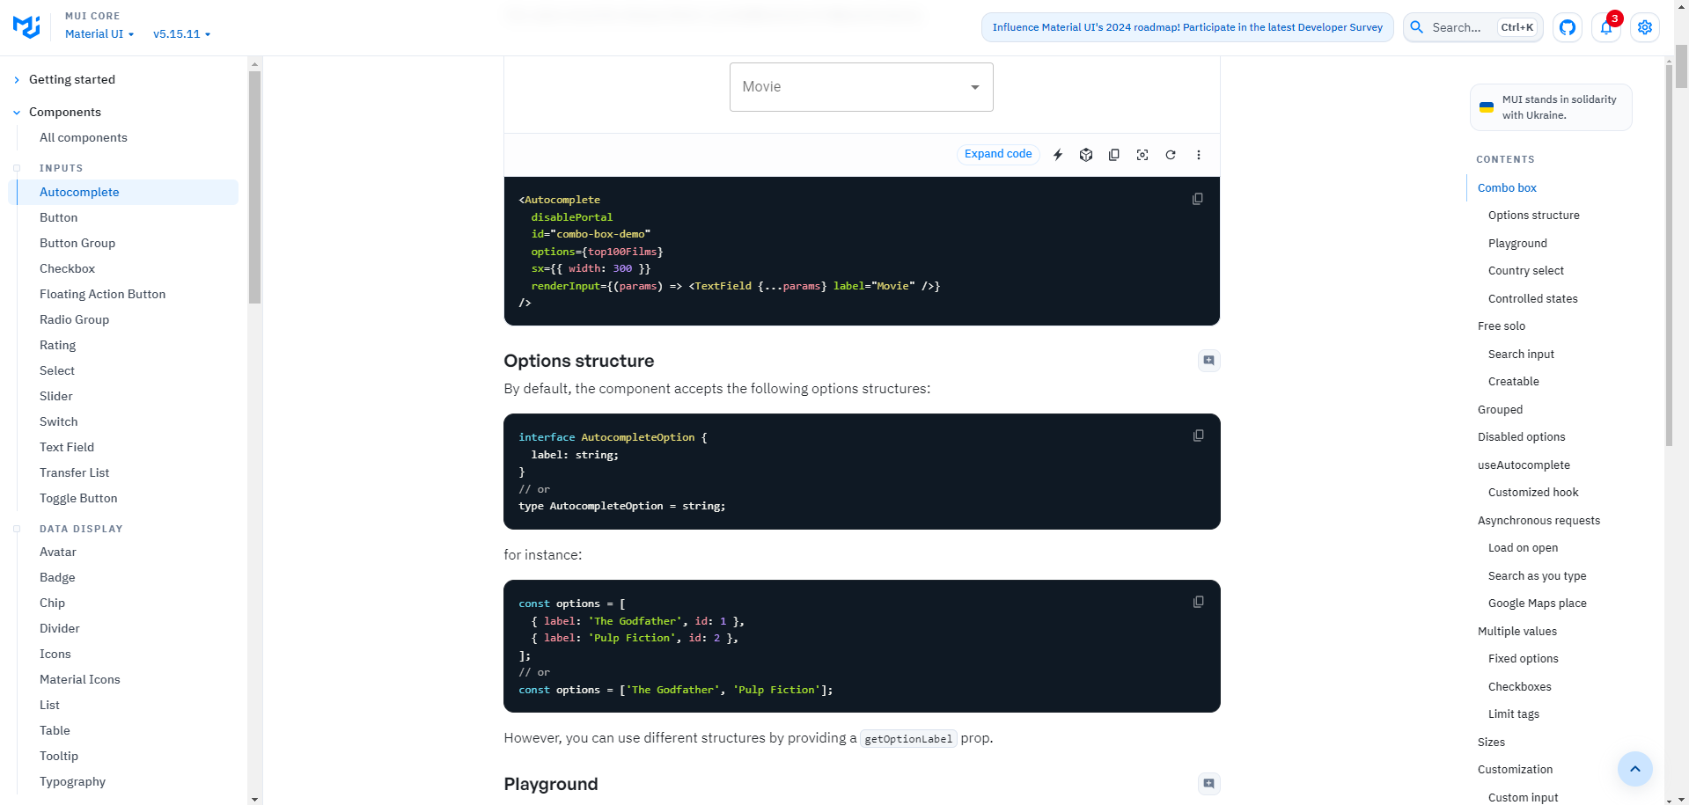Open the settings gear icon
Image resolution: width=1689 pixels, height=805 pixels.
[x=1645, y=27]
